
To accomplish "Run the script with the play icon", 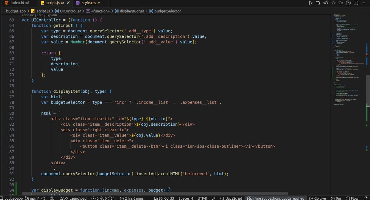I will pyautogui.click(x=311, y=3).
